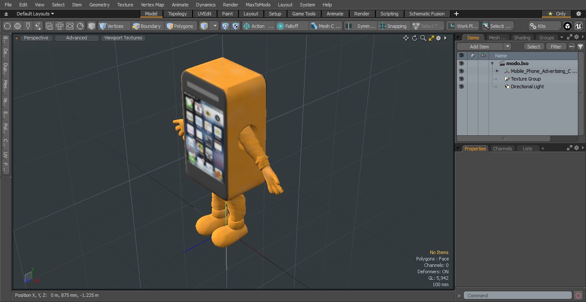Click the Polygons selection mode button
The image size is (586, 302).
point(180,26)
